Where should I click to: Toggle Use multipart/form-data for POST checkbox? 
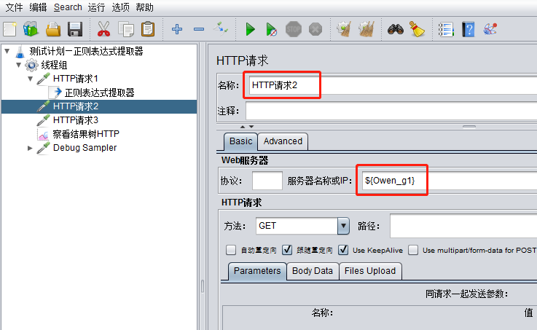413,251
